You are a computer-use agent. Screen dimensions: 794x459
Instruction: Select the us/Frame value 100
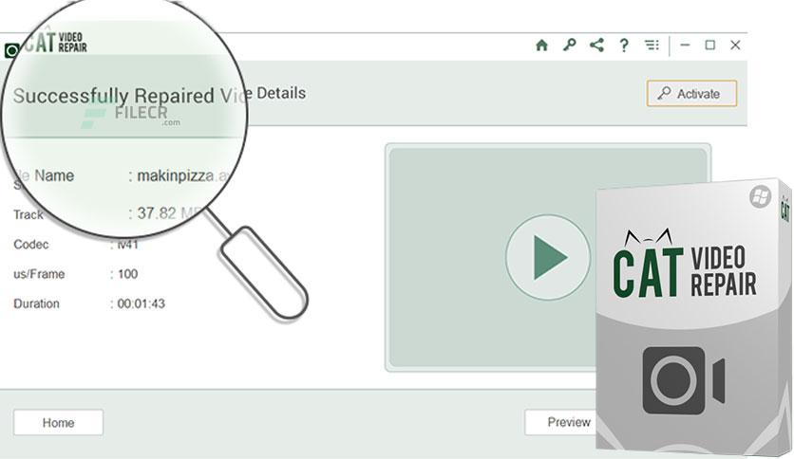[x=127, y=274]
